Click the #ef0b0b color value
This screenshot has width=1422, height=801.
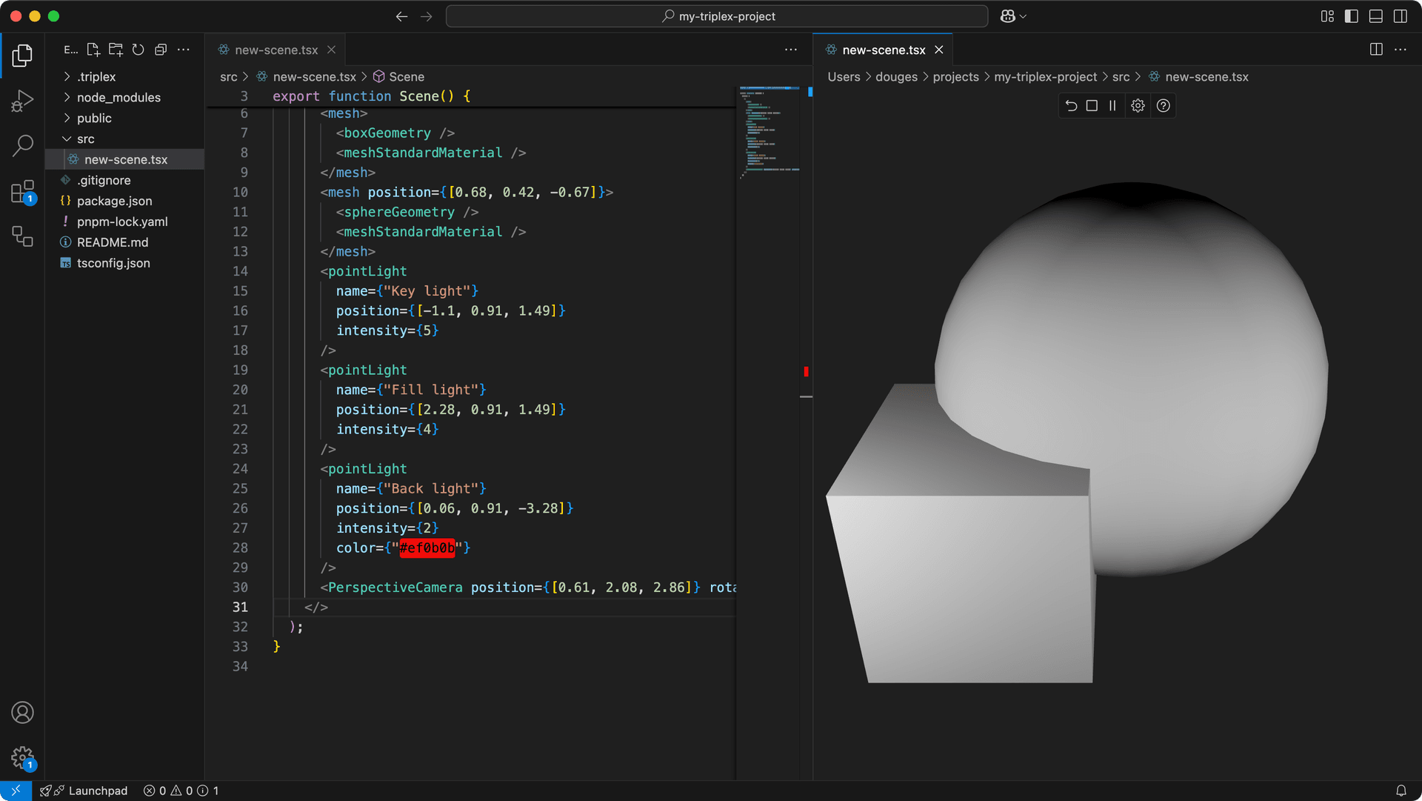pos(427,548)
